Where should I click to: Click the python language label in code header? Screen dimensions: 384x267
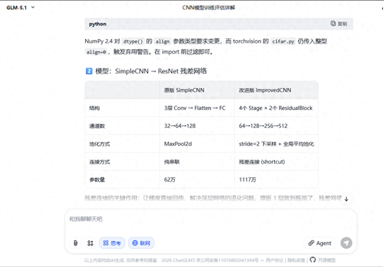tap(97, 24)
